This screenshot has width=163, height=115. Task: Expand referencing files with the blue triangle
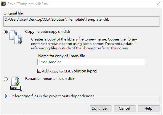tap(6, 96)
